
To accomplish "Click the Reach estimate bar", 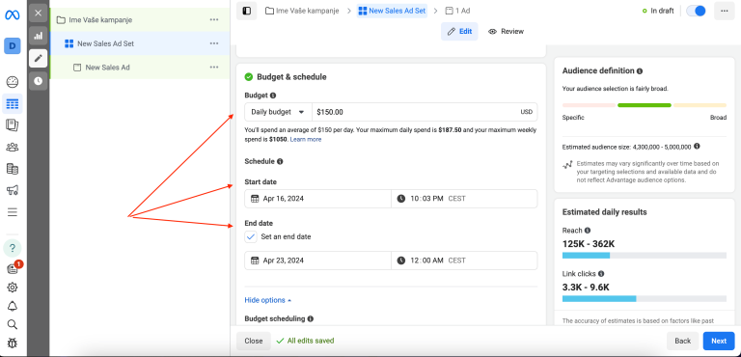I will pyautogui.click(x=645, y=256).
